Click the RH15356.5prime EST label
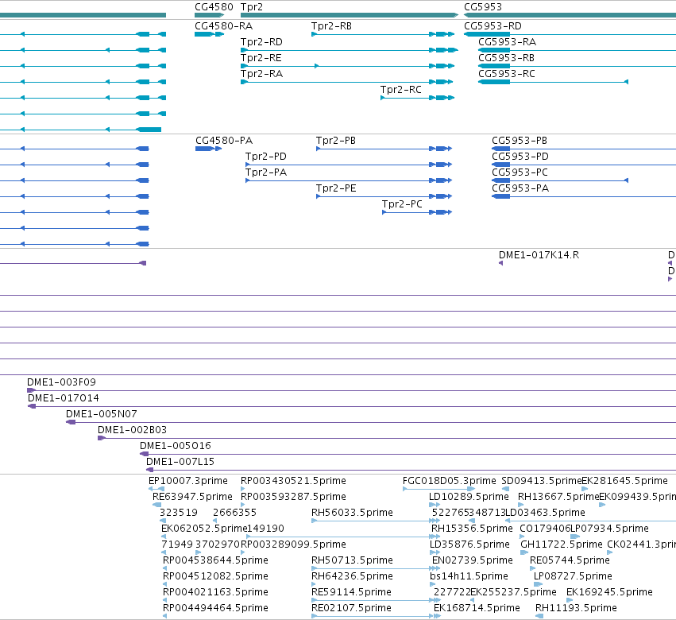This screenshot has width=676, height=620. 472,529
